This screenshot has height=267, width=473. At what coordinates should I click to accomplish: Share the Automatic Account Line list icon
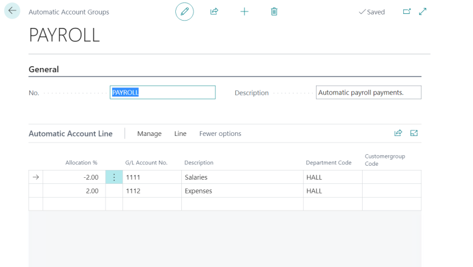(398, 133)
